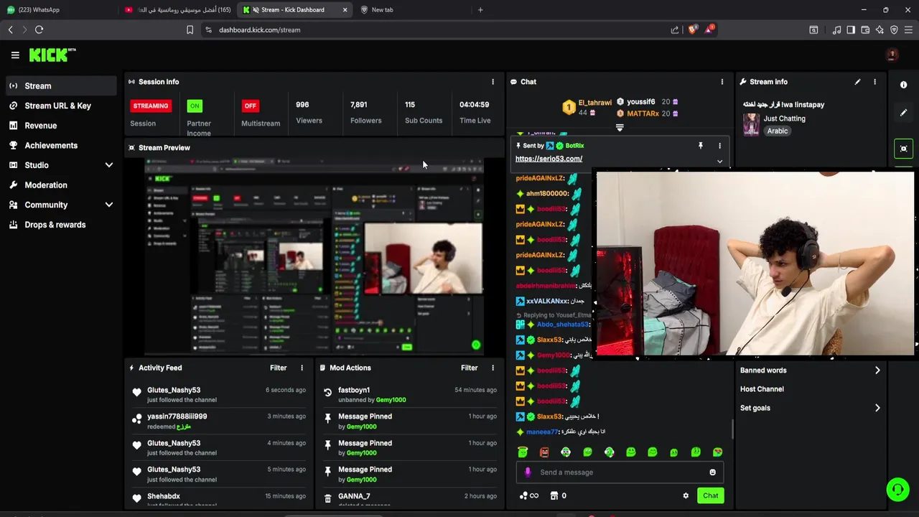
Task: Collapse the chat leaderboard with the arrow
Action: [620, 128]
